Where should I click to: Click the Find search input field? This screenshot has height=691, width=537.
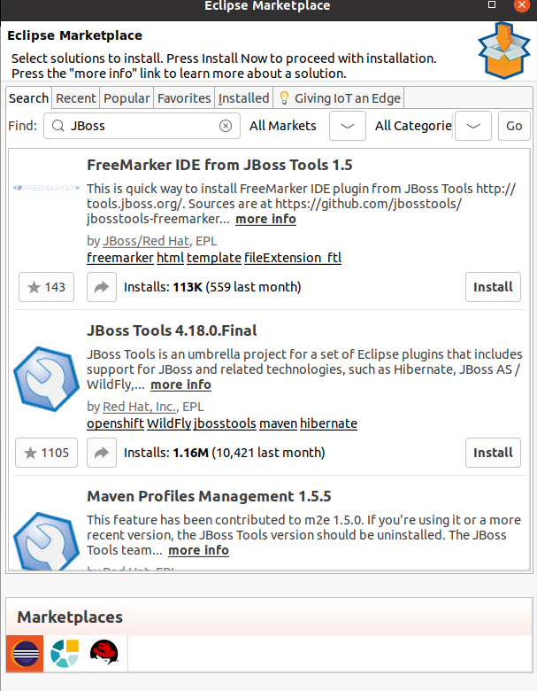142,126
